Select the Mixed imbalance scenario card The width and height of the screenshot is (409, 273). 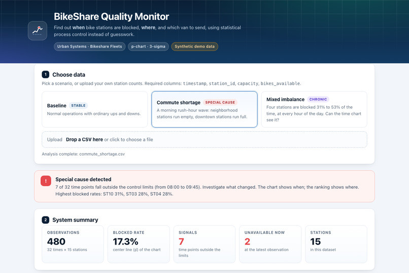314,109
